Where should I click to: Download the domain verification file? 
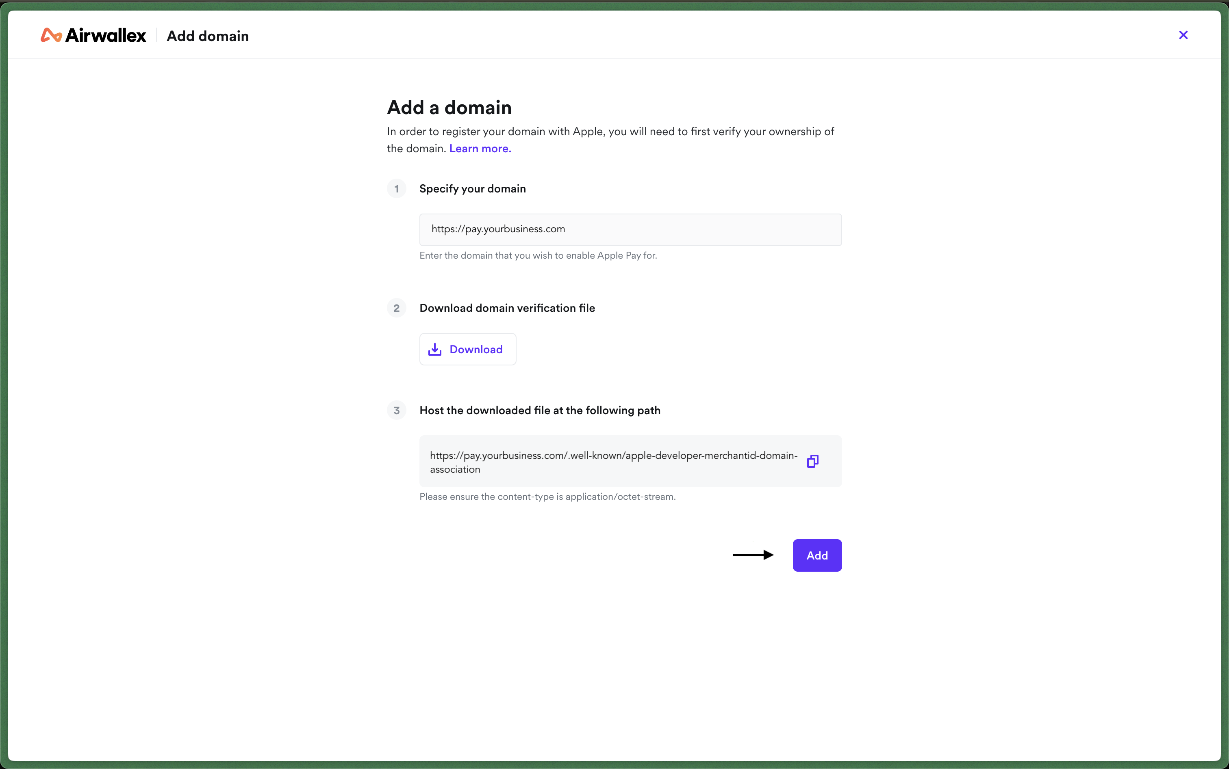click(467, 350)
